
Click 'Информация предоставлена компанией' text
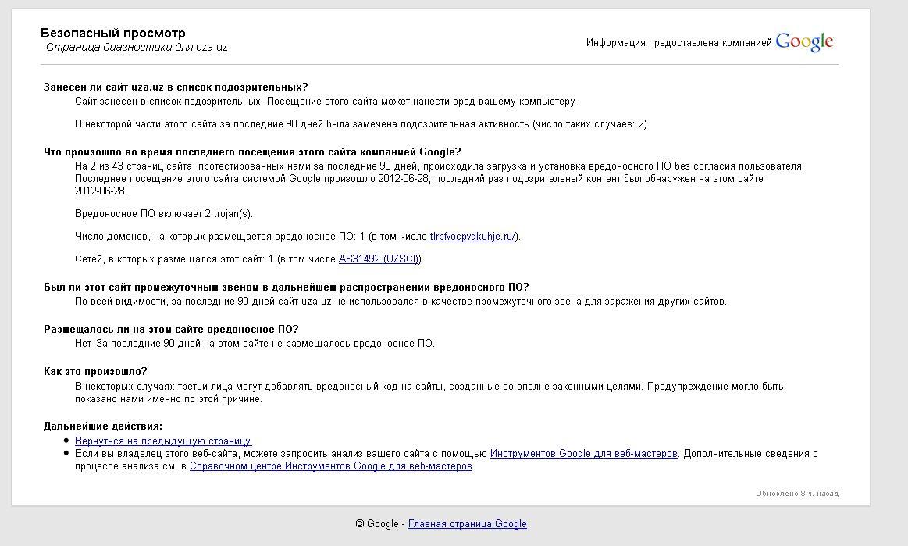(678, 43)
